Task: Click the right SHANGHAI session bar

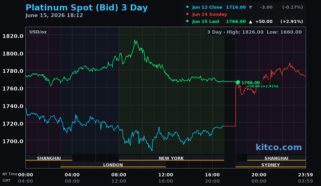Action: [276, 158]
